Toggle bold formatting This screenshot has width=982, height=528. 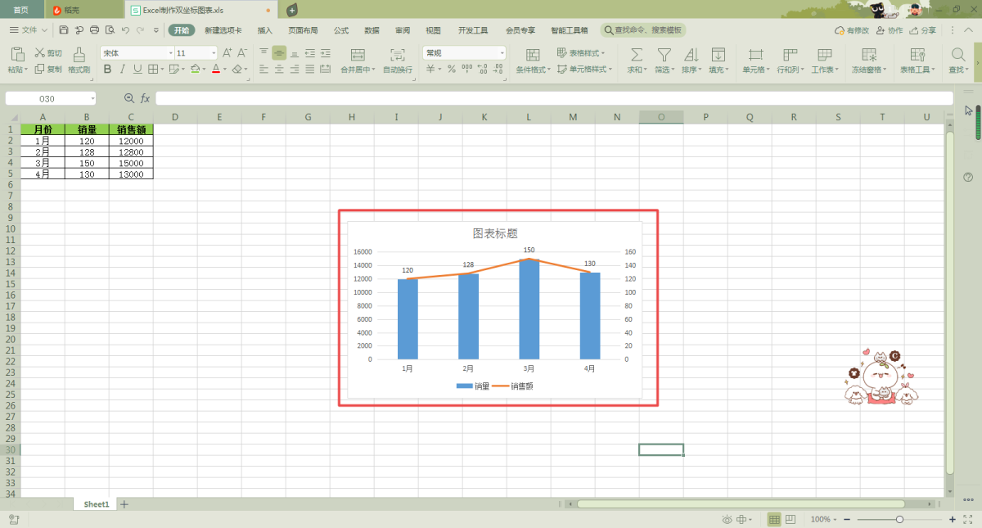[x=107, y=70]
